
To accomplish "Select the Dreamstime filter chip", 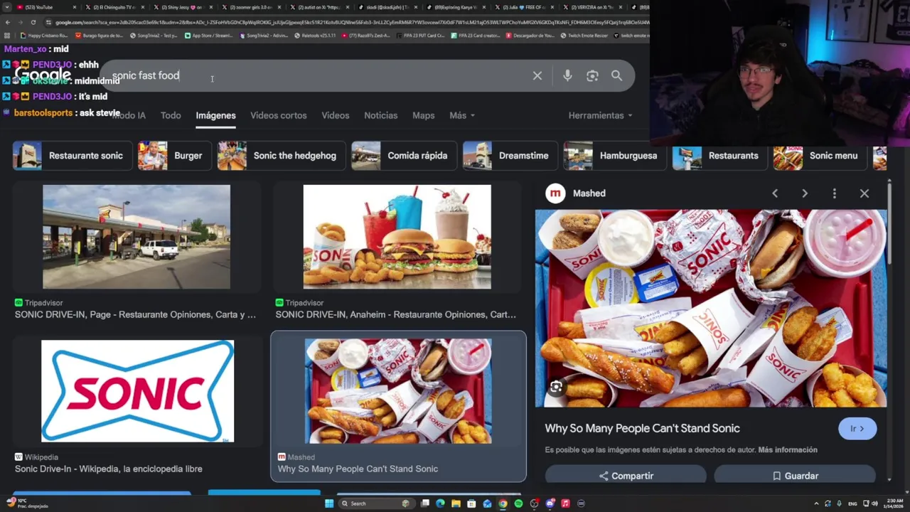I will pyautogui.click(x=510, y=156).
